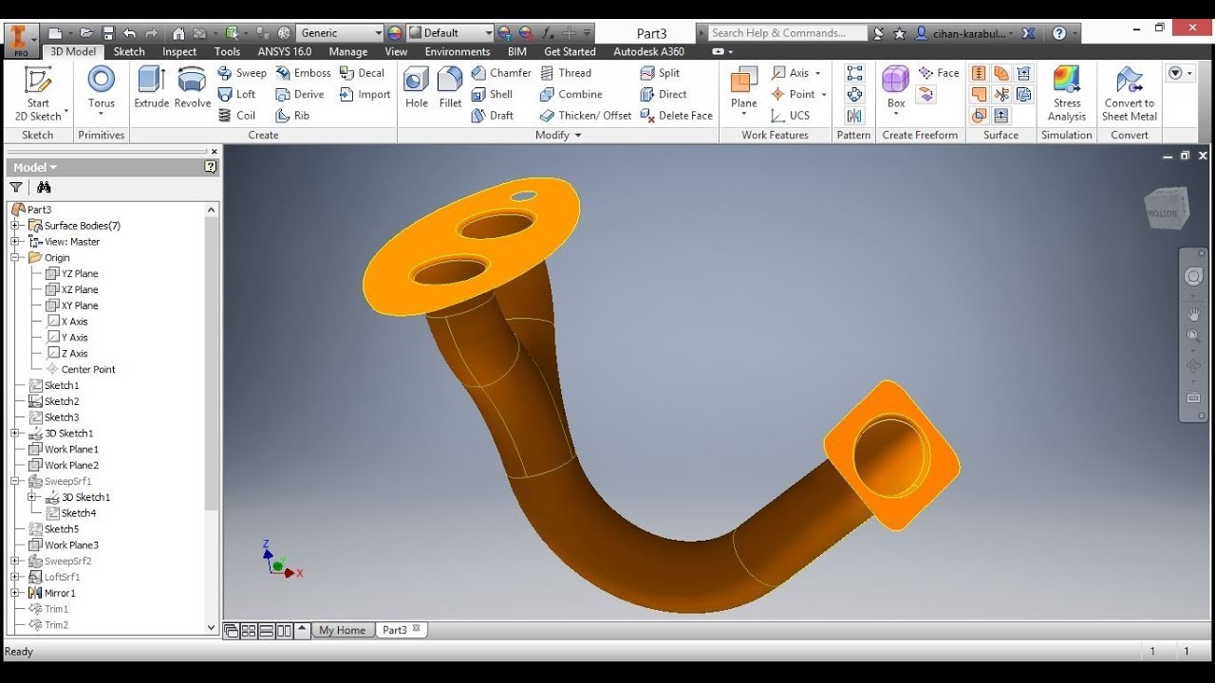The width and height of the screenshot is (1215, 683).
Task: Click Convert to Sheet Metal
Action: [x=1129, y=93]
